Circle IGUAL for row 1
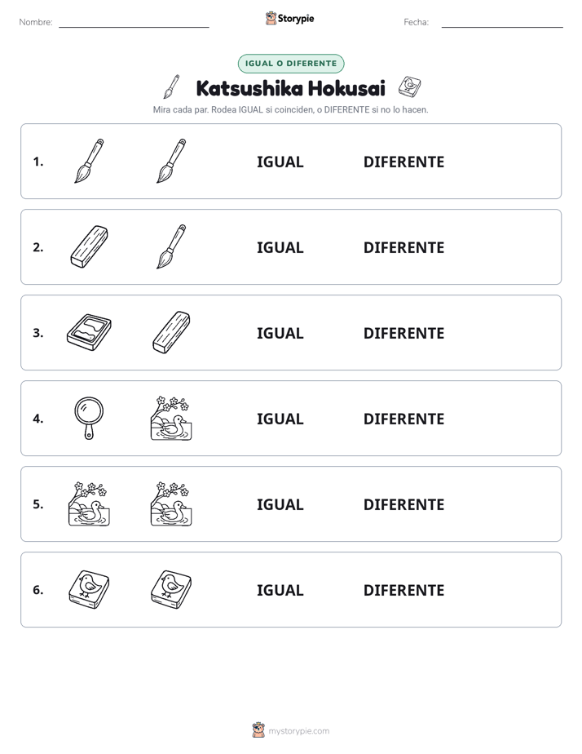Screen dimensions: 582x754 [280, 162]
